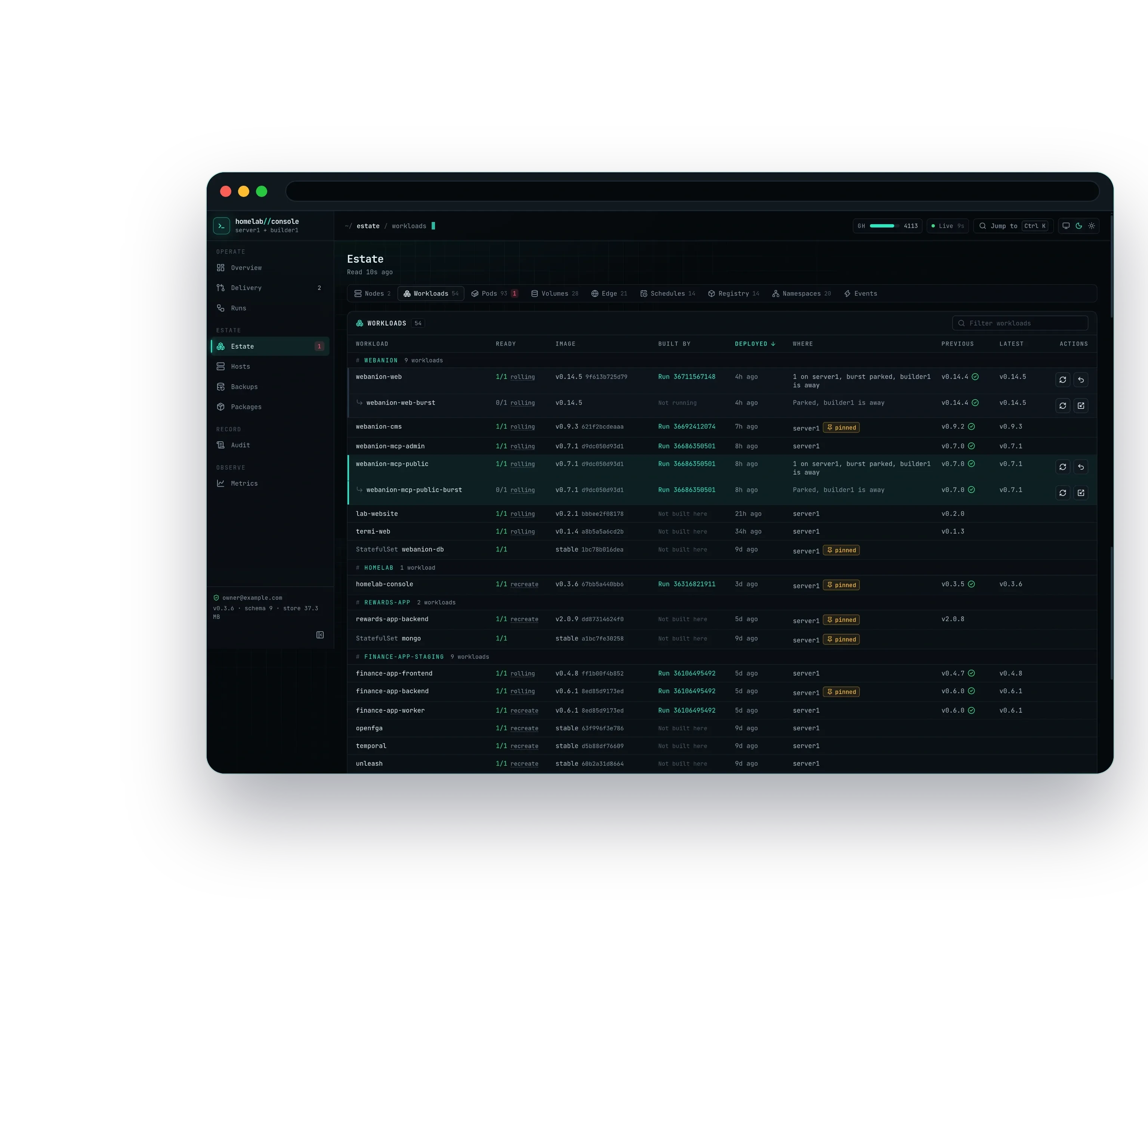Focus the Filter workloads field
This screenshot has height=1148, width=1148.
[1020, 323]
